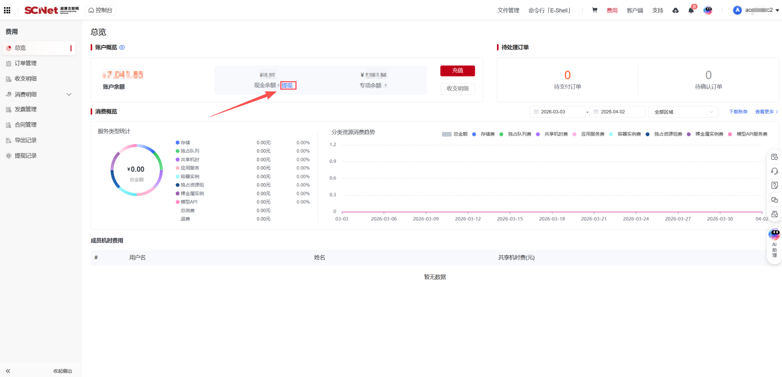Open the 全部区域 region dropdown

point(683,112)
